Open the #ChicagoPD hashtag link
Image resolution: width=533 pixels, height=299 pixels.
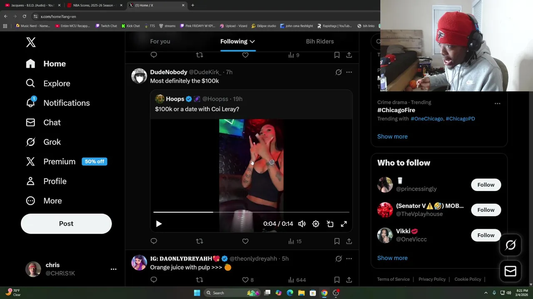point(460,119)
